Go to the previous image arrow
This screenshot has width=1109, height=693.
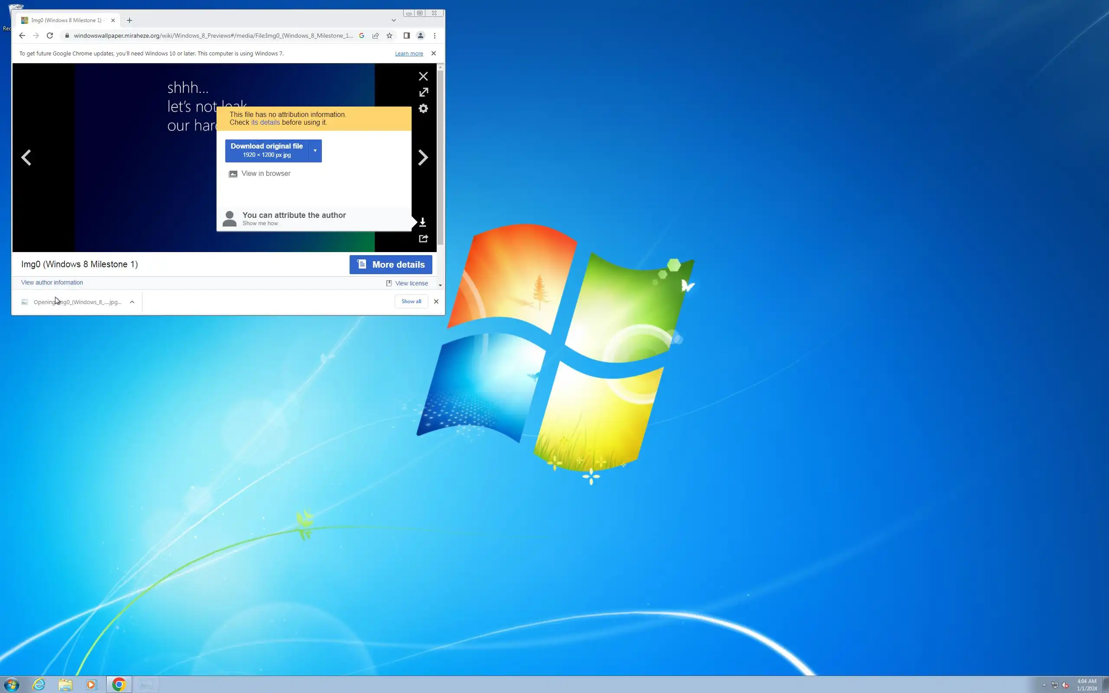26,158
